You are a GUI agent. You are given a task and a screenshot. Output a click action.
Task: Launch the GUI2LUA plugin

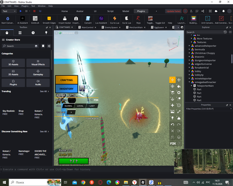pos(35,20)
